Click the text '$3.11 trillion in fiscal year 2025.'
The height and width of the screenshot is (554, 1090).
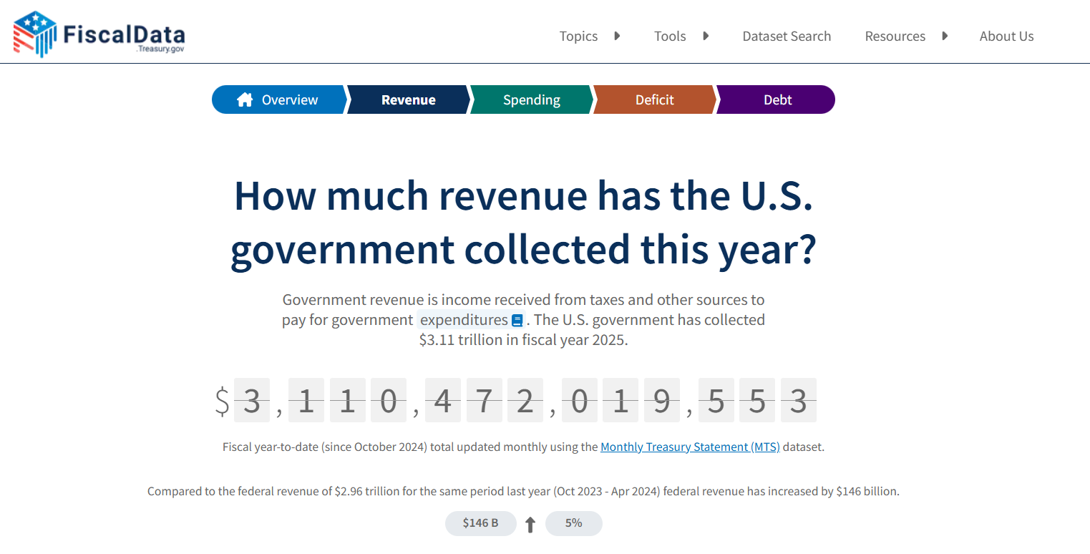pos(523,340)
